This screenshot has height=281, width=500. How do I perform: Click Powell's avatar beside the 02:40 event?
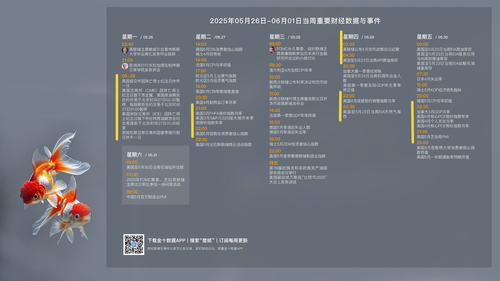(125, 50)
